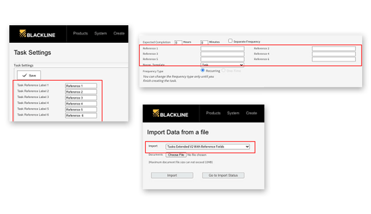Click the Reference 1 input field
371x214 pixels.
pyautogui.click(x=222, y=49)
